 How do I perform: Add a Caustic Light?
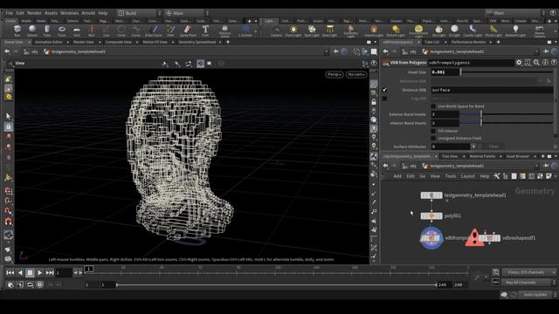pos(473,31)
